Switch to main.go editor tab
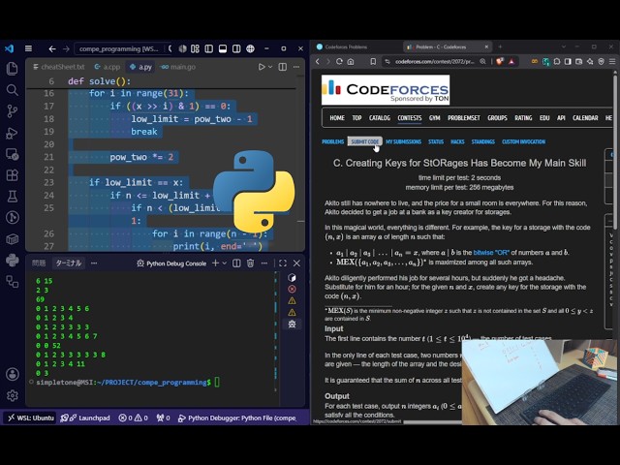 click(x=178, y=67)
